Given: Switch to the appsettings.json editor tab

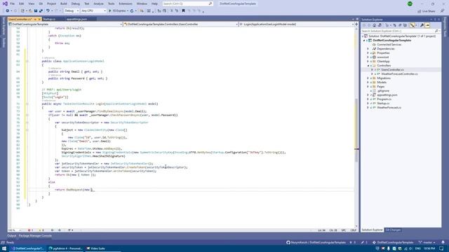Looking at the screenshot, I should tap(76, 19).
